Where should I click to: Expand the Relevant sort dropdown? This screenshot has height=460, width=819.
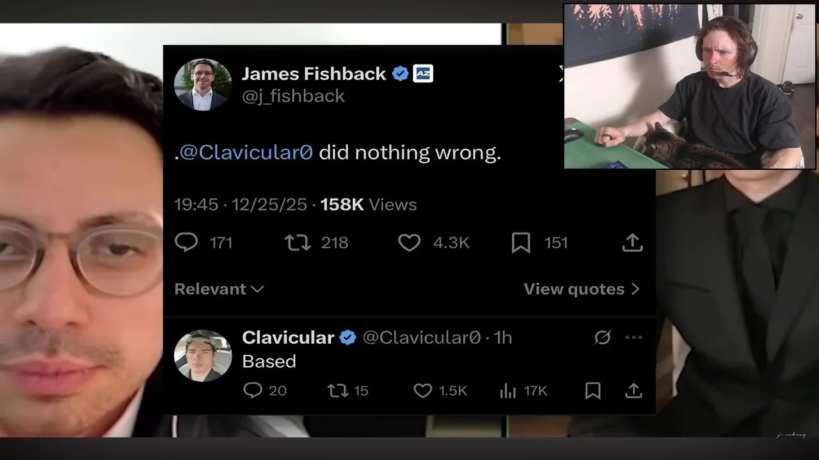[x=219, y=289]
